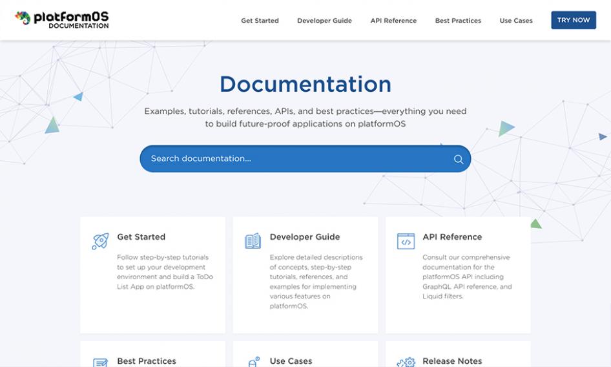611x367 pixels.
Task: Click the 'Consult our comprehensive' card text
Action: tap(467, 277)
